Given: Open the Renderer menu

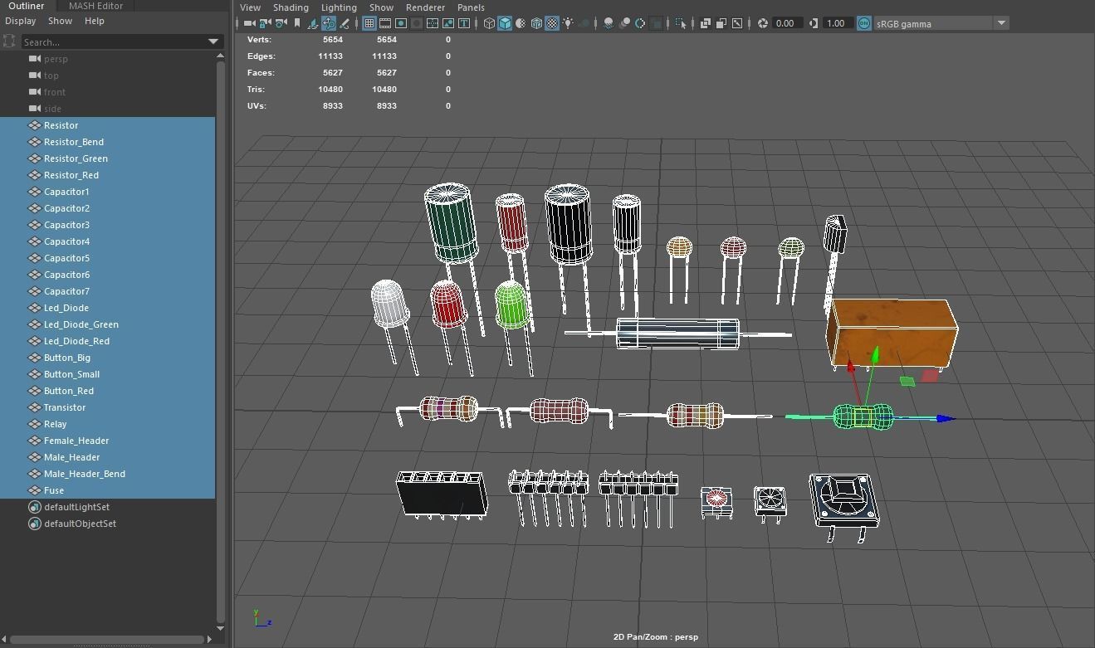Looking at the screenshot, I should click(425, 7).
